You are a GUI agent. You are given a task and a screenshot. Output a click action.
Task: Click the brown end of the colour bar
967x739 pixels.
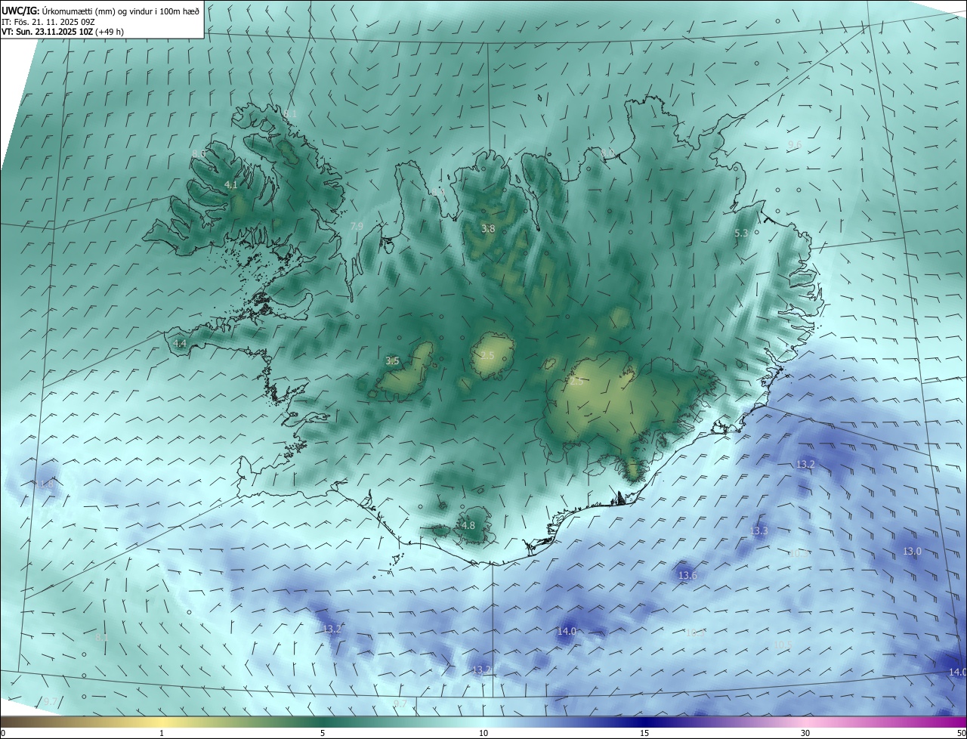9,722
